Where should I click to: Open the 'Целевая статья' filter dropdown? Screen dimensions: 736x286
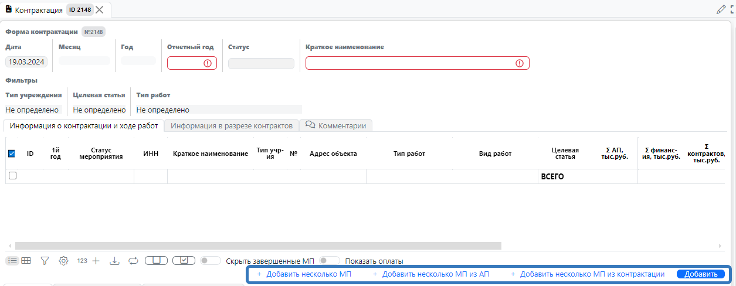[x=99, y=110]
